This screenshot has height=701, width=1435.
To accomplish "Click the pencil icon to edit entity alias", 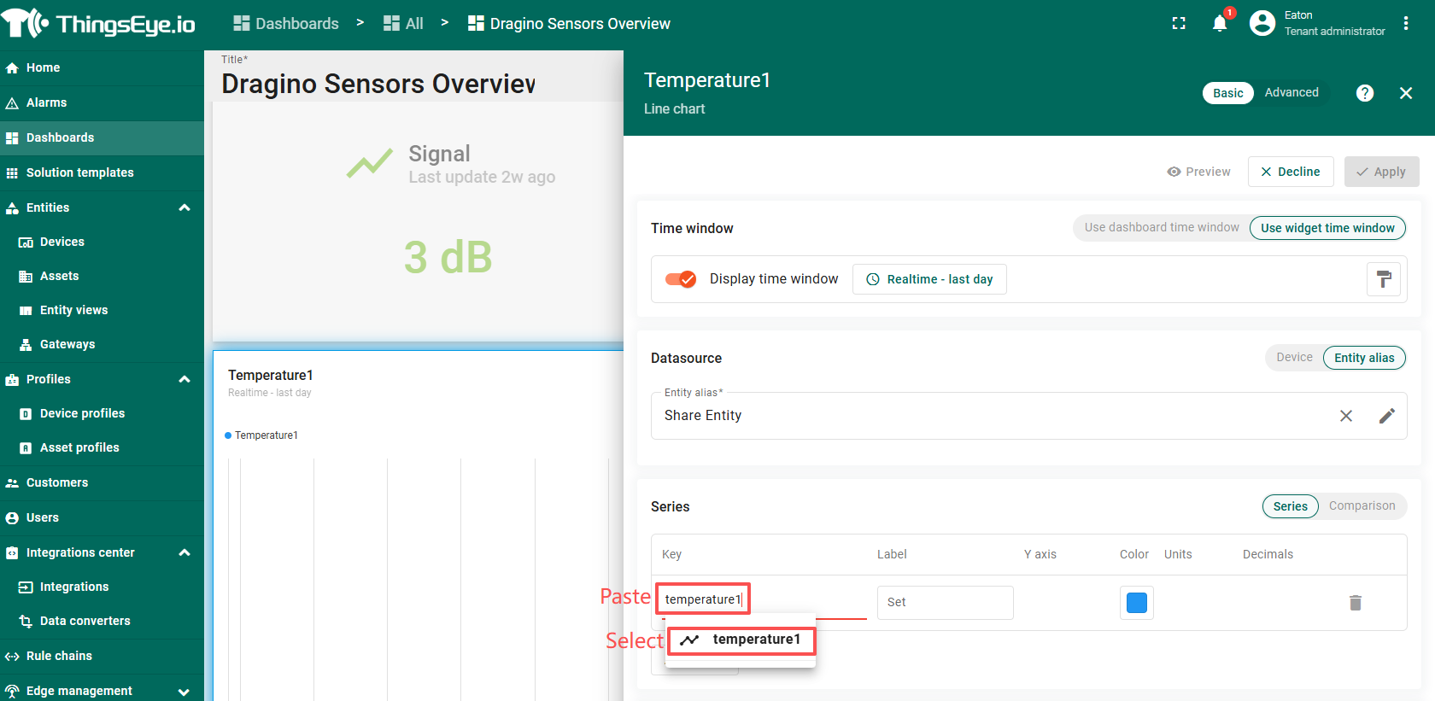I will click(1387, 416).
